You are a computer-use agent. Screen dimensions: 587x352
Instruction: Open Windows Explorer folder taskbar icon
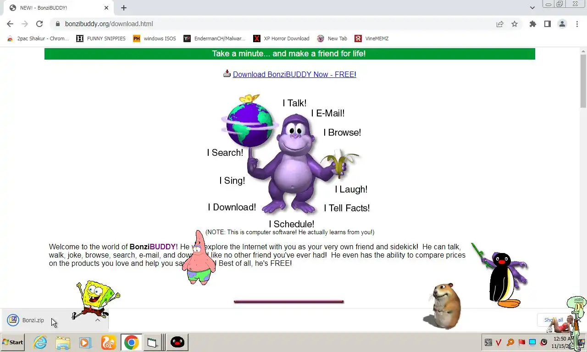click(x=63, y=342)
